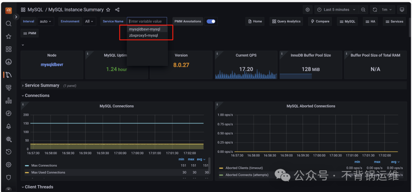Open the Query Analytics link
Viewport: 412px width, 192px height.
[286, 21]
